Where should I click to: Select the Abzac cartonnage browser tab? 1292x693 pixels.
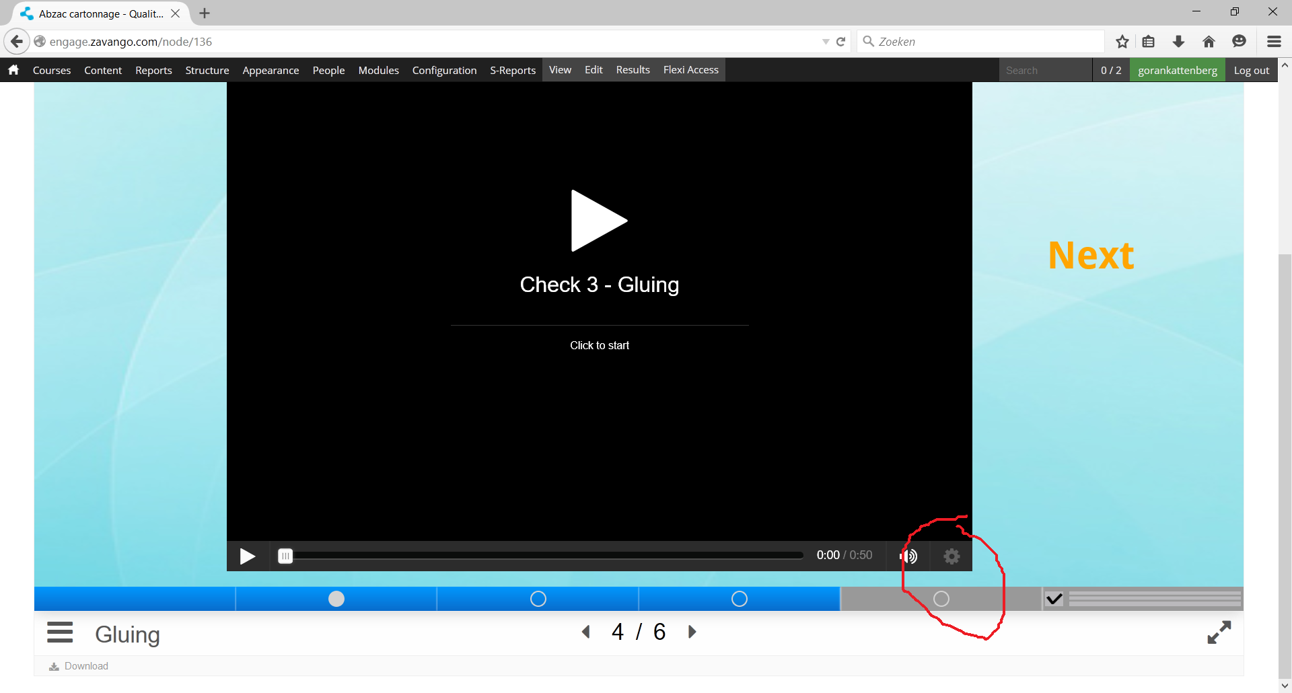tap(101, 13)
